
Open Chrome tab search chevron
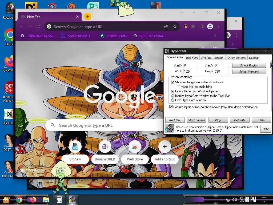point(181,13)
